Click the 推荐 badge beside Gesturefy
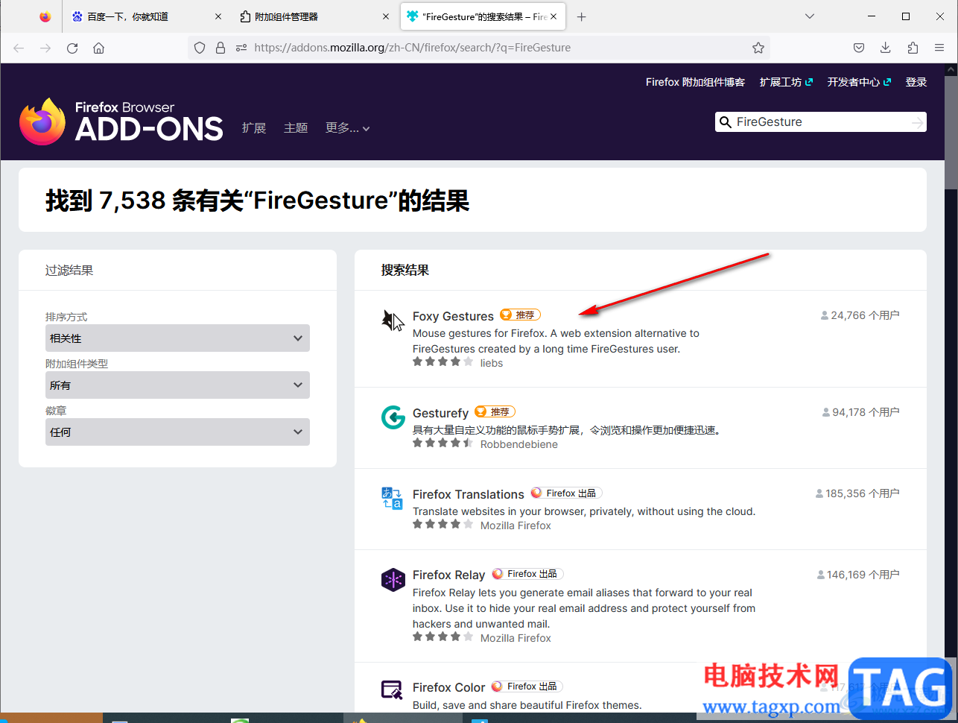 point(495,411)
